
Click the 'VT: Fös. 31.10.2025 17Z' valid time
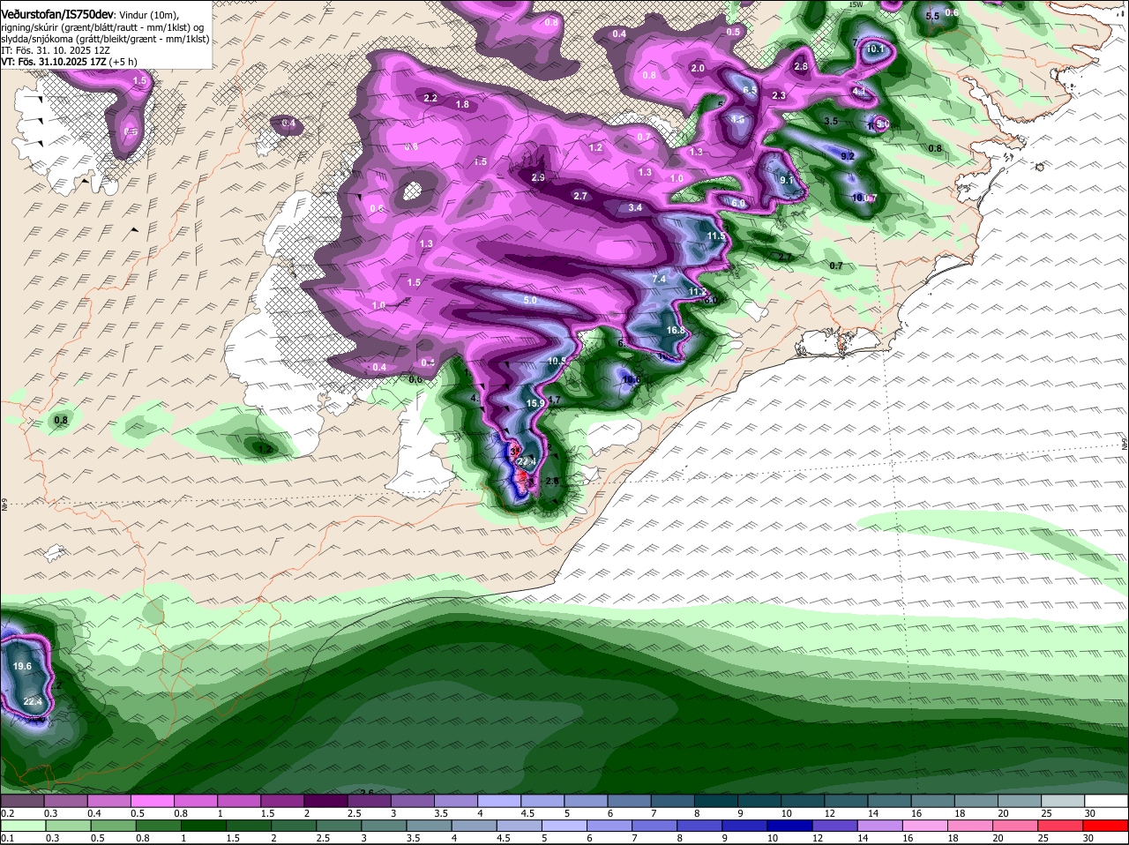[55, 62]
